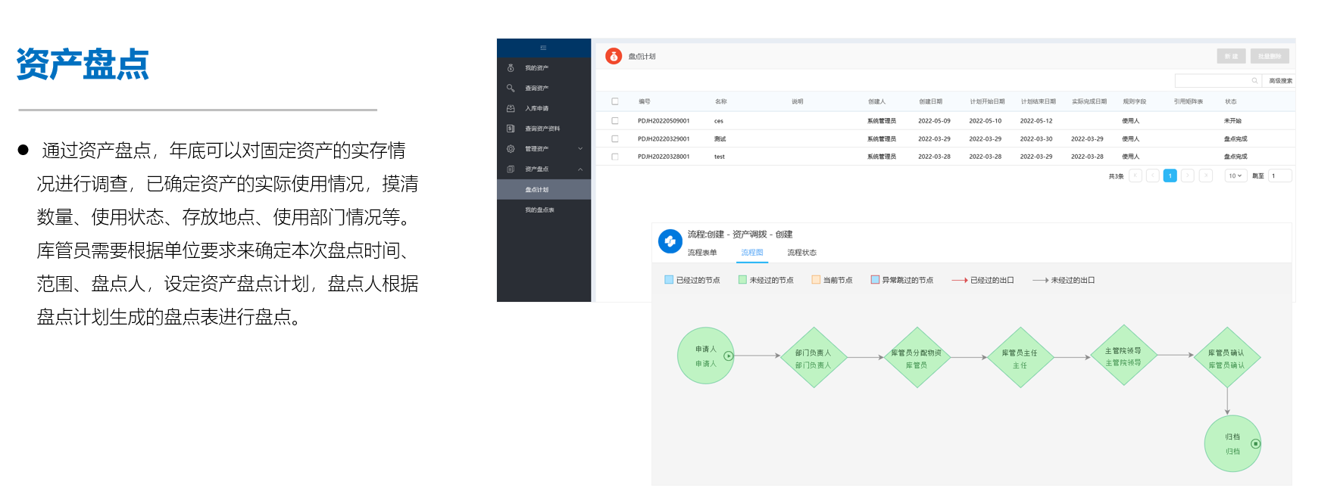Click the 计划开始日期 column header
This screenshot has height=494, width=1337.
tap(988, 101)
